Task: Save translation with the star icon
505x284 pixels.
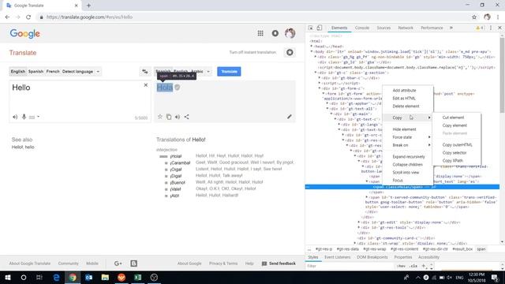Action: [x=159, y=117]
